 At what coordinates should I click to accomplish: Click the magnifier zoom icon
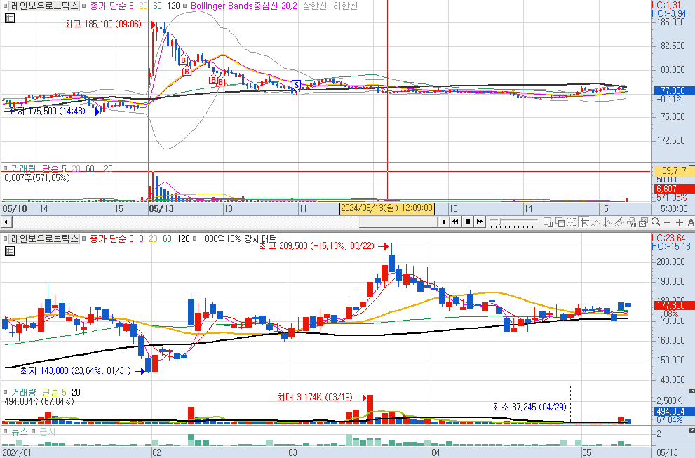point(656,222)
